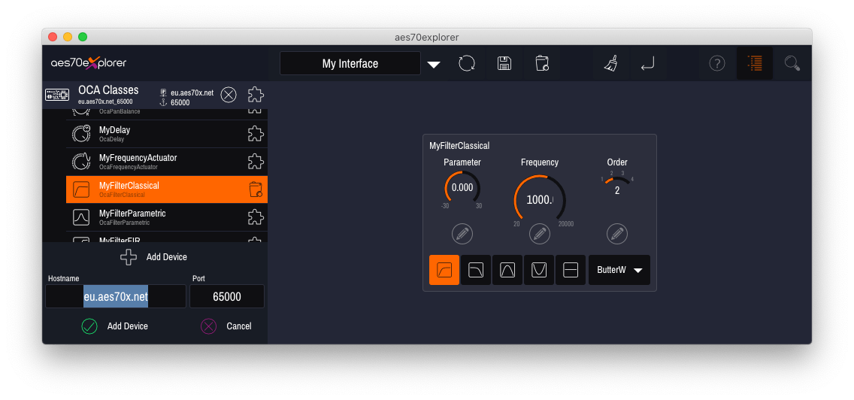This screenshot has height=400, width=854.
Task: Click the Frequency knob showing 1000
Action: tap(539, 201)
